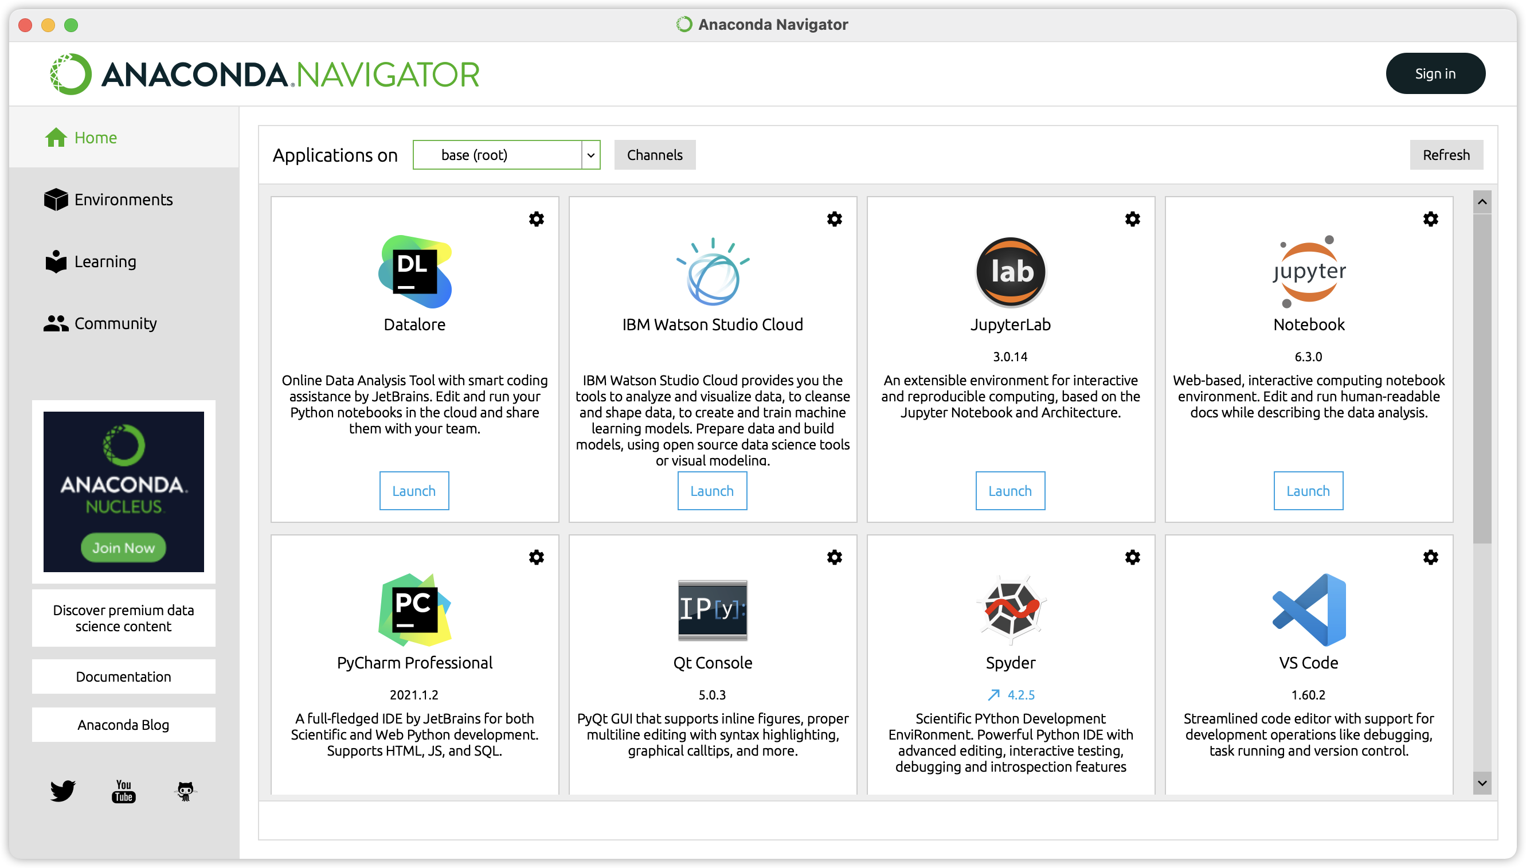Open settings gear on Spyder card
The image size is (1526, 868).
click(x=1133, y=557)
